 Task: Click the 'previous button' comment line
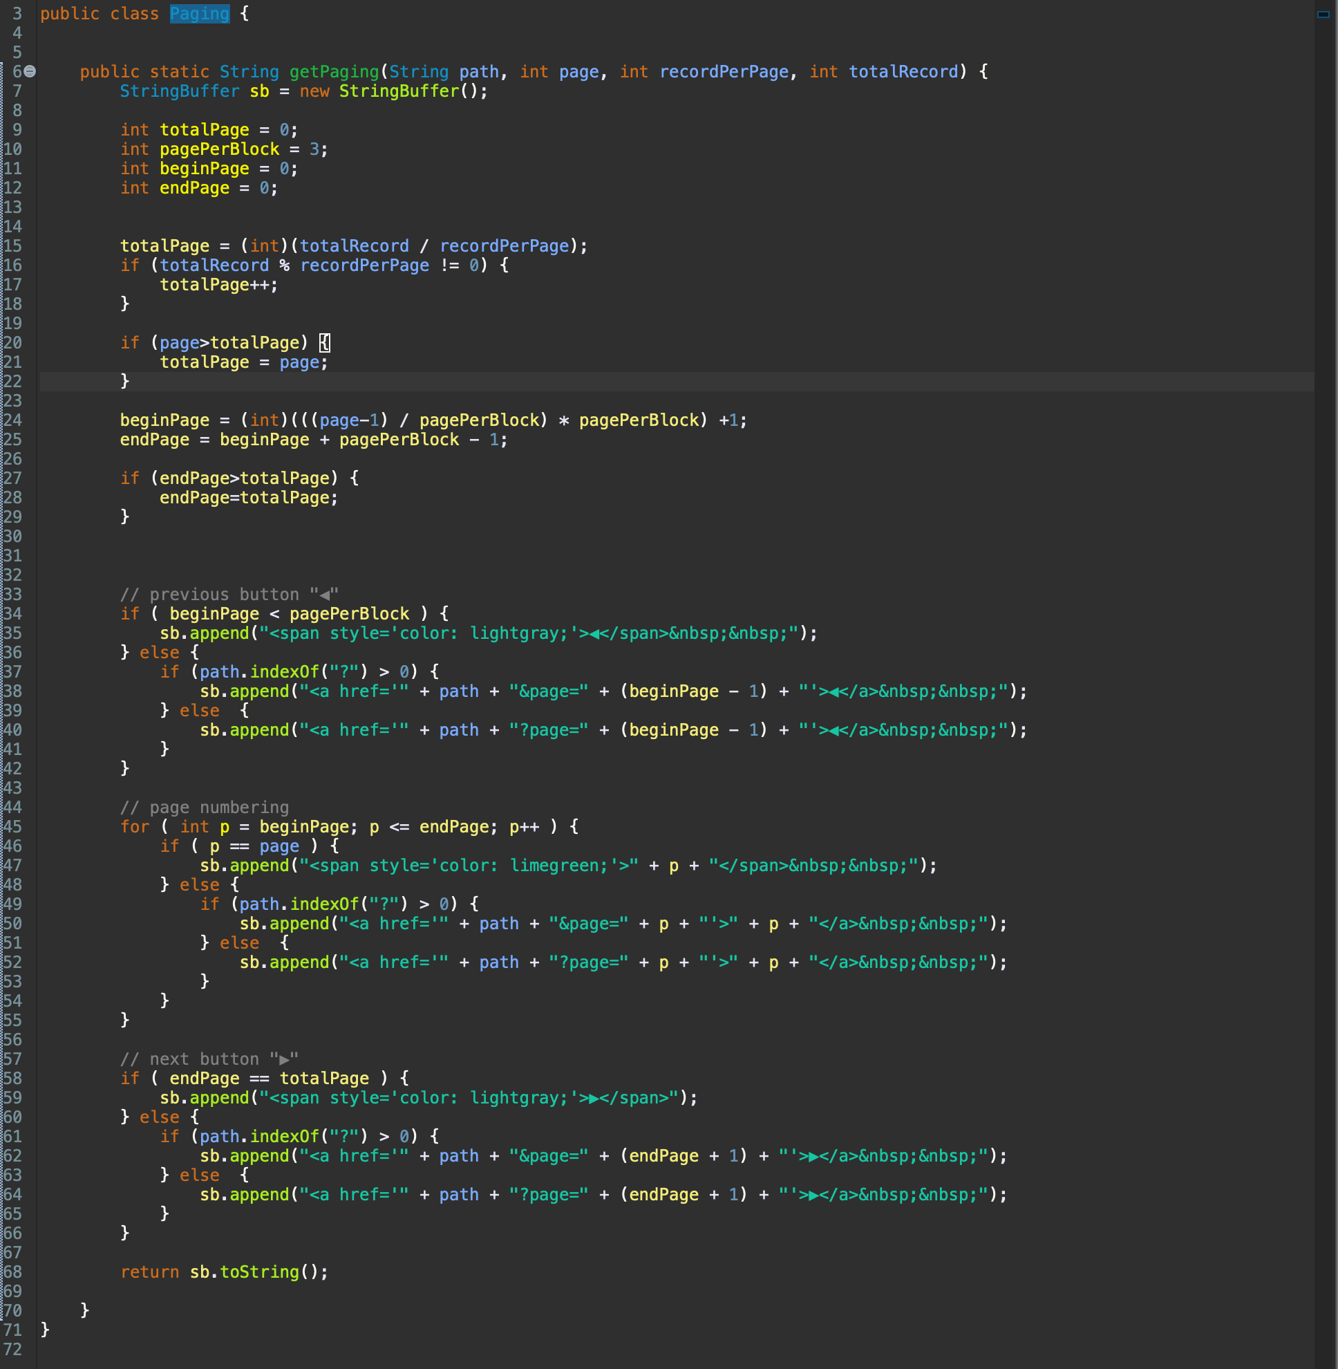coord(228,594)
